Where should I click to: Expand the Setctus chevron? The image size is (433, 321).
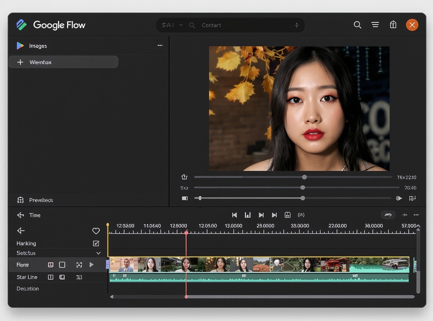click(98, 253)
